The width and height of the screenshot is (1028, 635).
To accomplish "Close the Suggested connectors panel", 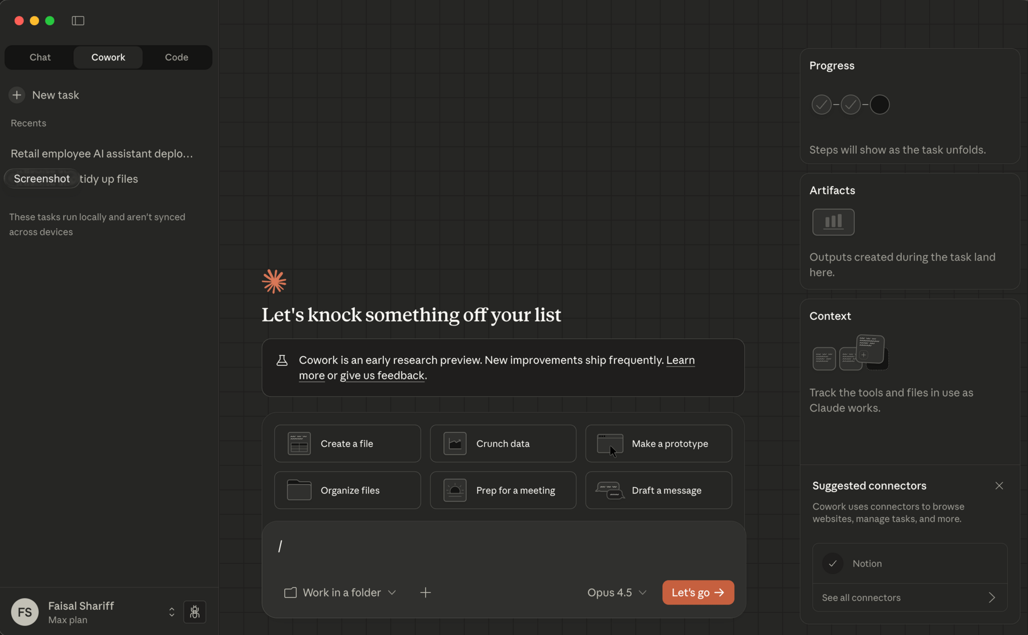I will 999,485.
